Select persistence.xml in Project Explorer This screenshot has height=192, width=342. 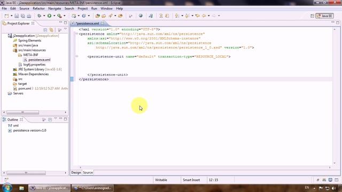(x=39, y=60)
